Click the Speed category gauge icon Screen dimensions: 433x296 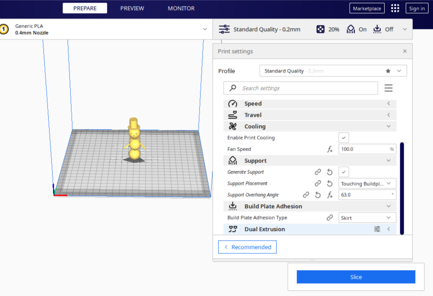tap(232, 104)
